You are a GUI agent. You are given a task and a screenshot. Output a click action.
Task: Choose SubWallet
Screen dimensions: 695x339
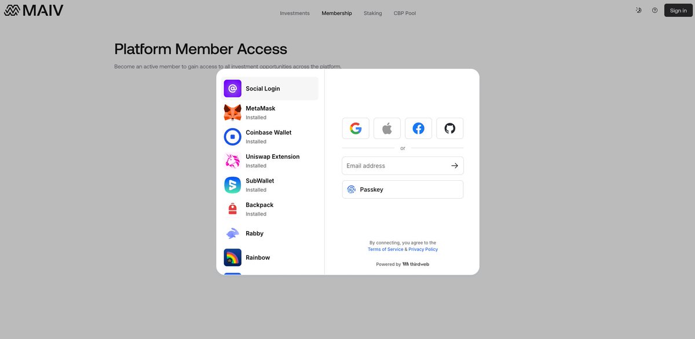click(x=270, y=185)
